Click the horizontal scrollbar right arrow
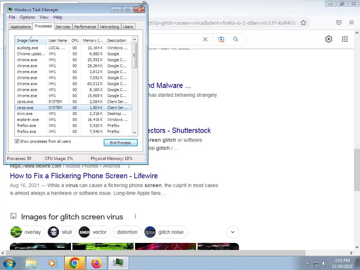 (351, 253)
